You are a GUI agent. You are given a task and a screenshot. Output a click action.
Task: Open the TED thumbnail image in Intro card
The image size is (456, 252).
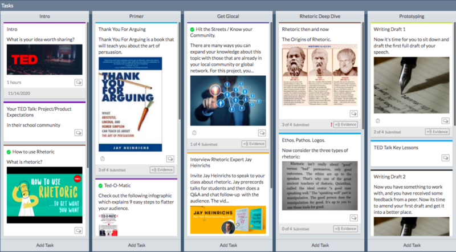point(44,59)
